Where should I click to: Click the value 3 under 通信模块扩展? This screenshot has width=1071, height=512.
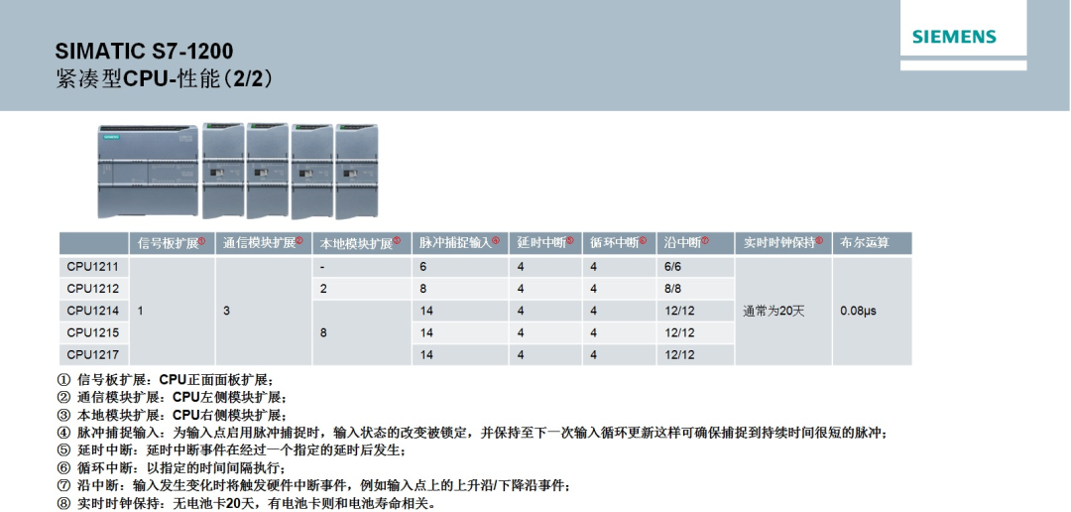227,311
